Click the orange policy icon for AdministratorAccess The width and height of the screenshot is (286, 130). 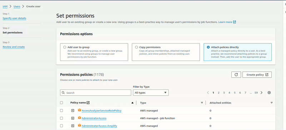pyautogui.click(x=79, y=118)
